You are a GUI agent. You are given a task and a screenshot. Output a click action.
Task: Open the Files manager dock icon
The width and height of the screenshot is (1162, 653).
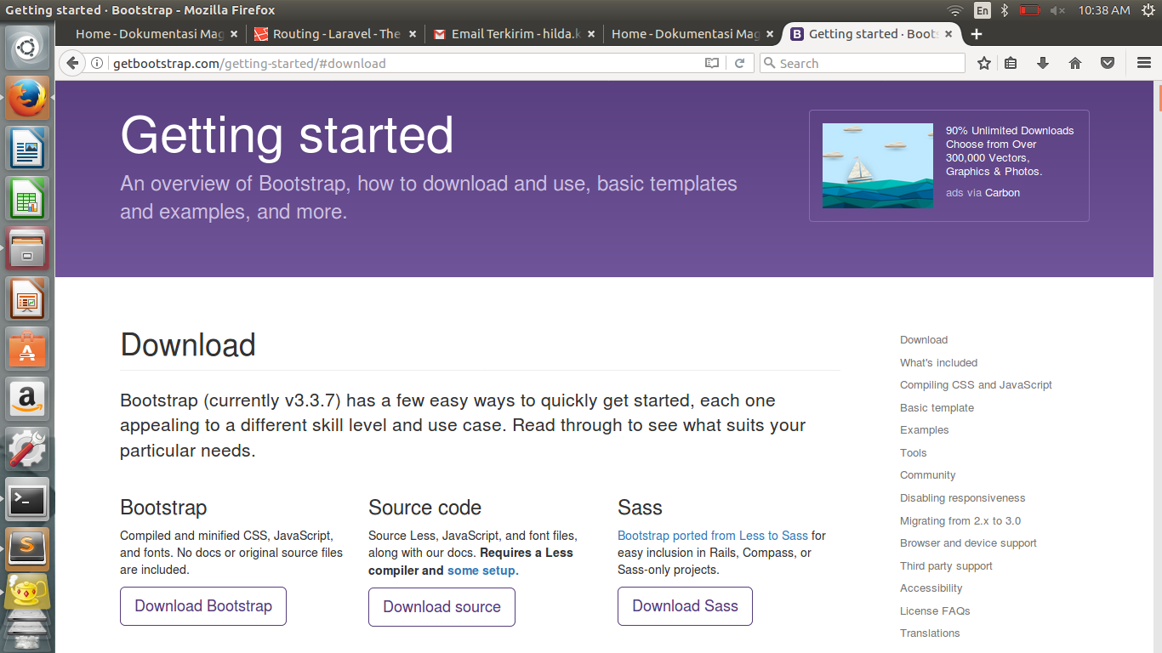28,248
